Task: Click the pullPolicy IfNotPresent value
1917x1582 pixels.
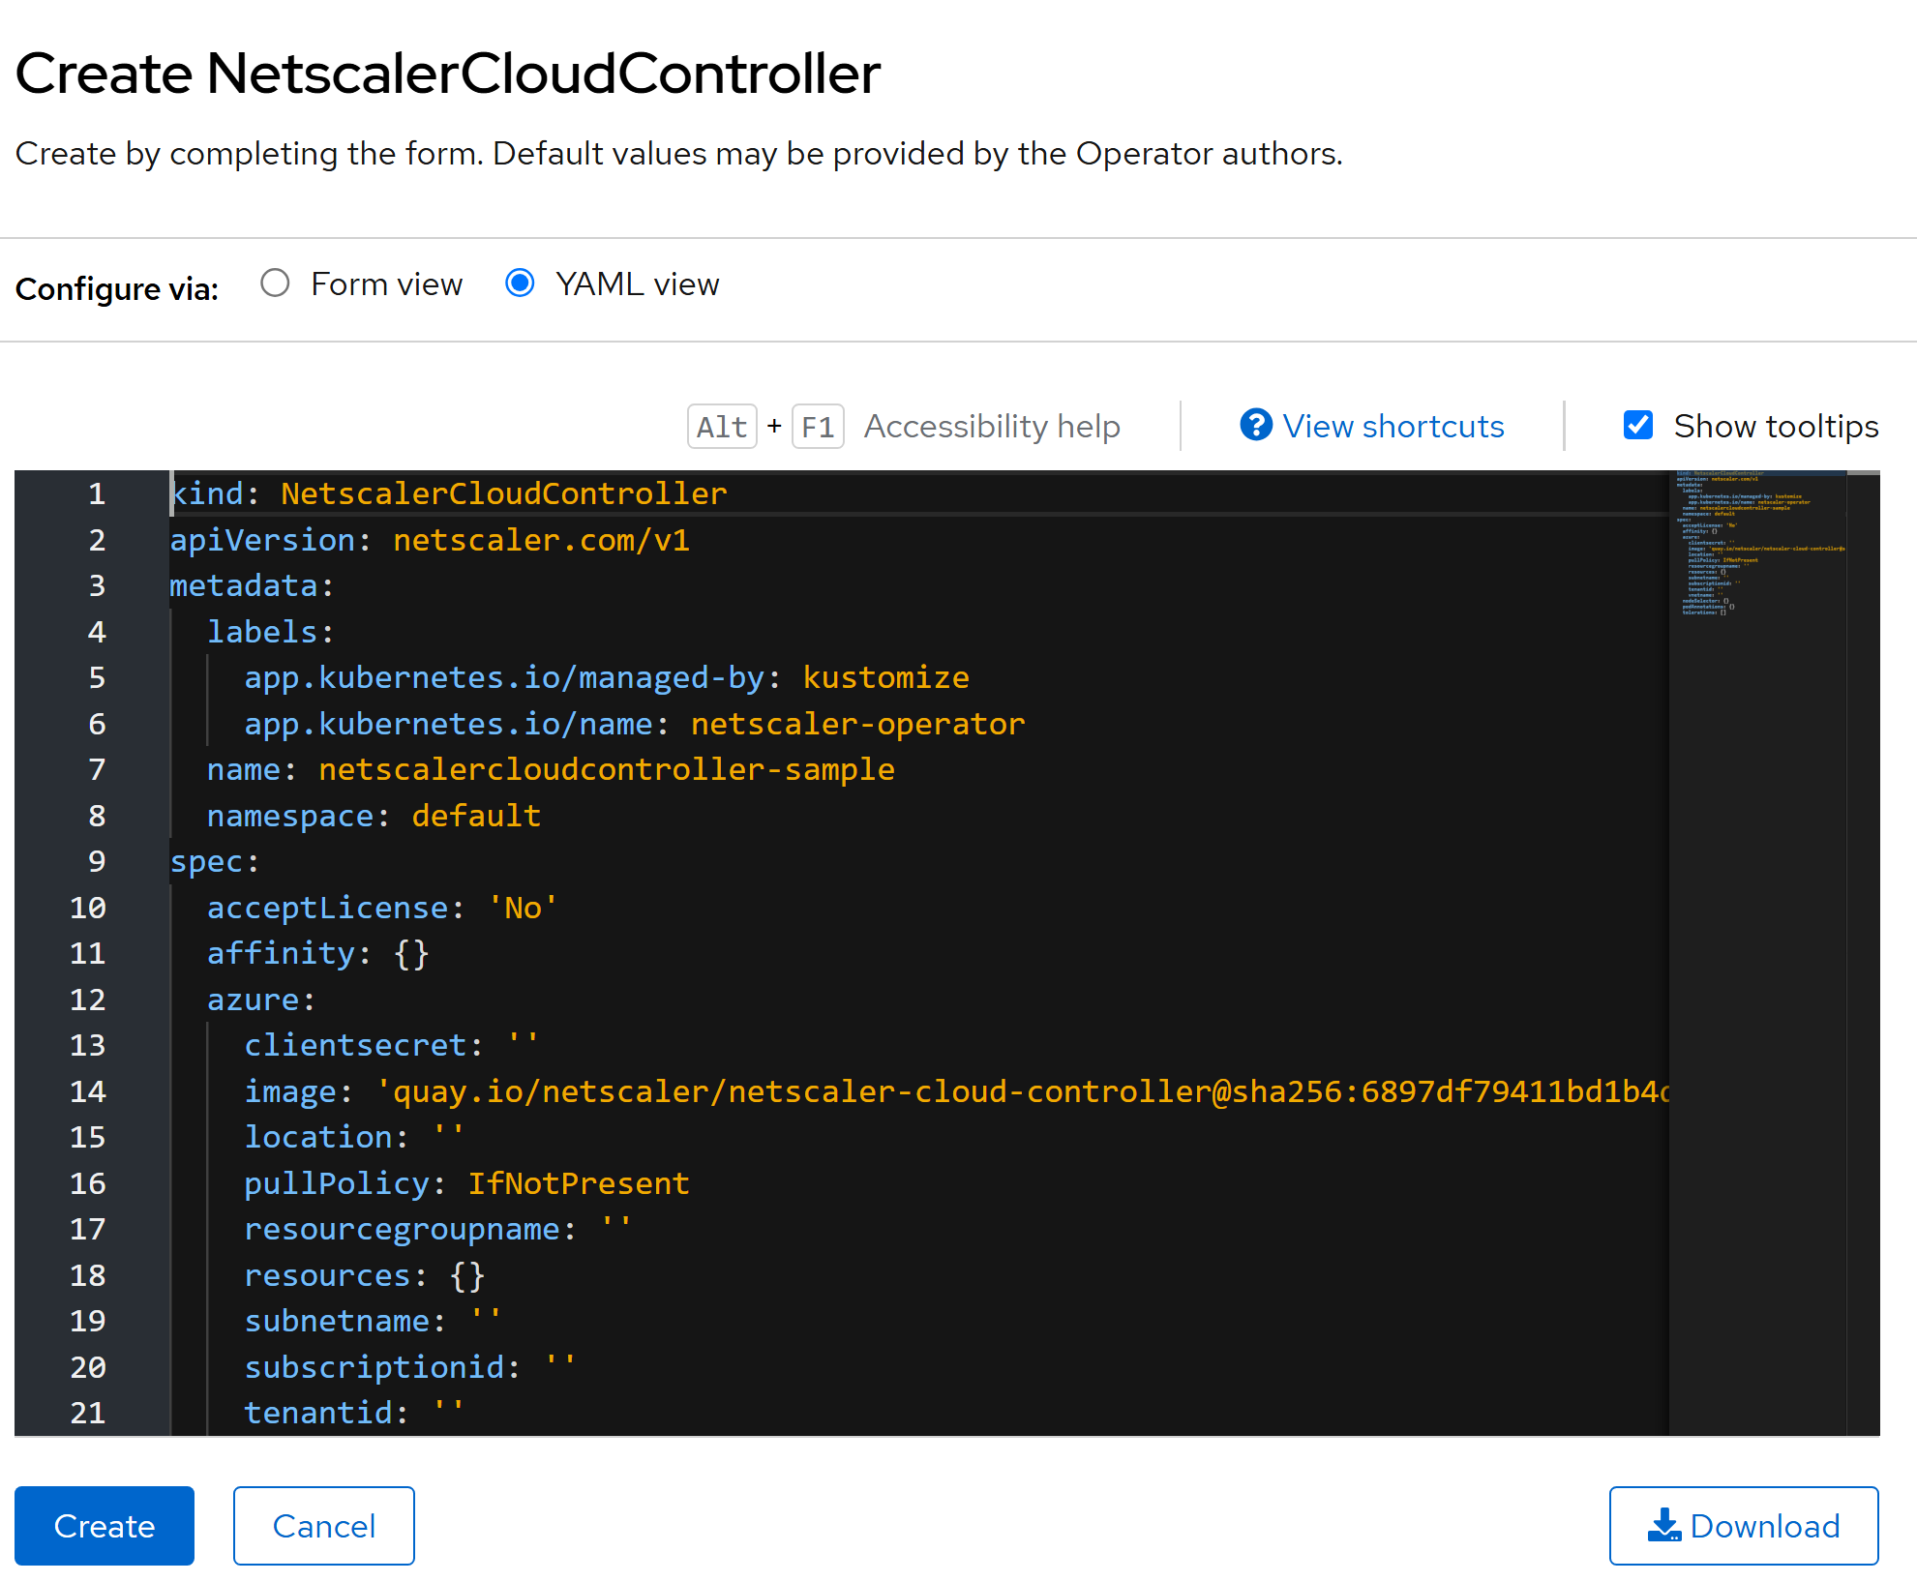Action: click(580, 1183)
